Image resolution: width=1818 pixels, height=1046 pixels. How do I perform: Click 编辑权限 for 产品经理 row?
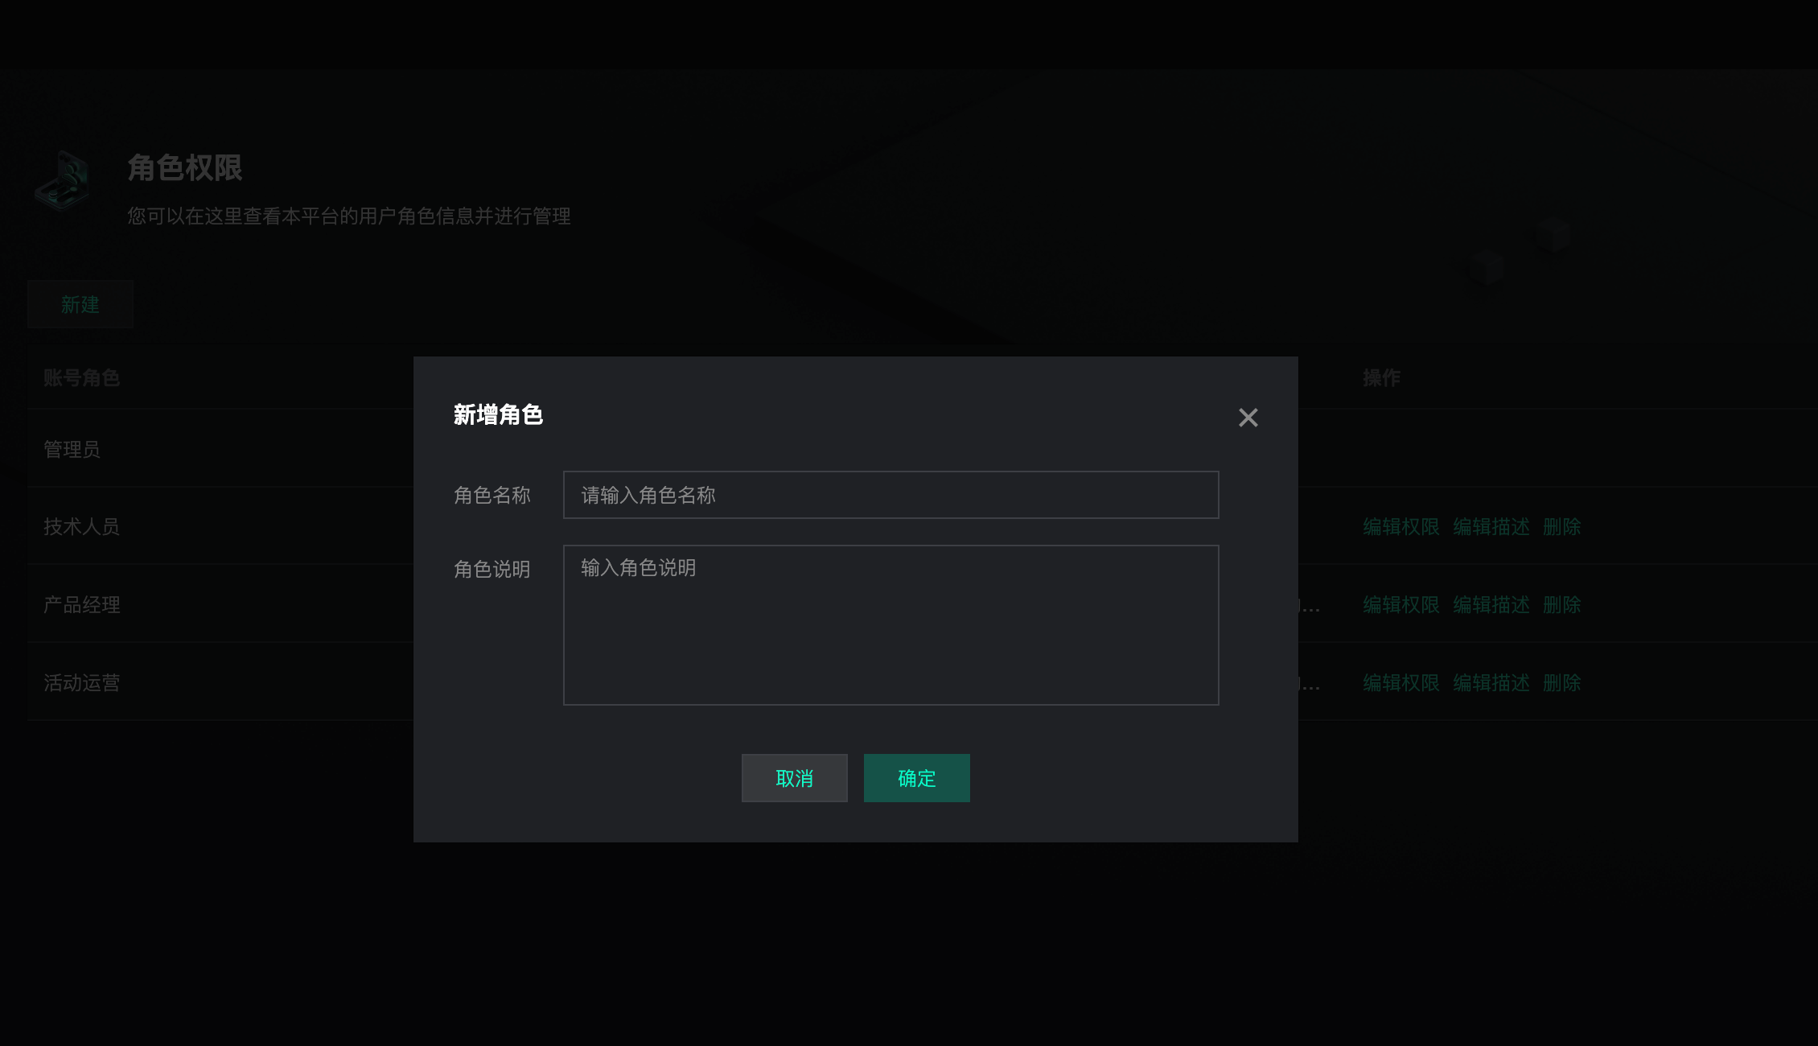[1401, 605]
